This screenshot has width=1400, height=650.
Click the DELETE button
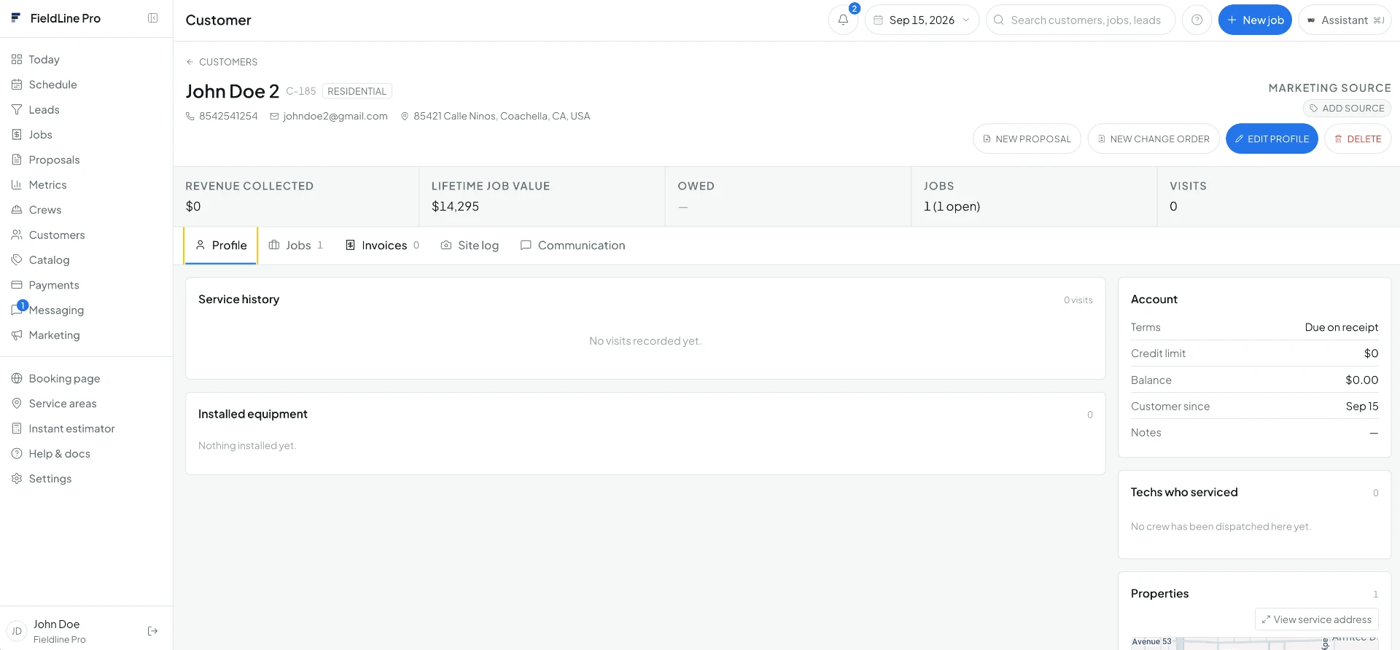(x=1358, y=138)
